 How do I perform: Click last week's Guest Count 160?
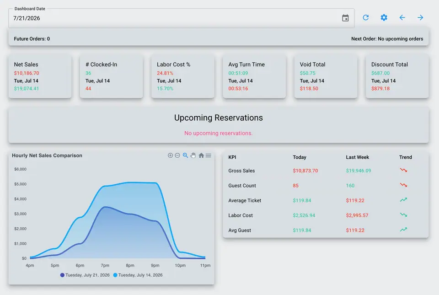tap(350, 186)
